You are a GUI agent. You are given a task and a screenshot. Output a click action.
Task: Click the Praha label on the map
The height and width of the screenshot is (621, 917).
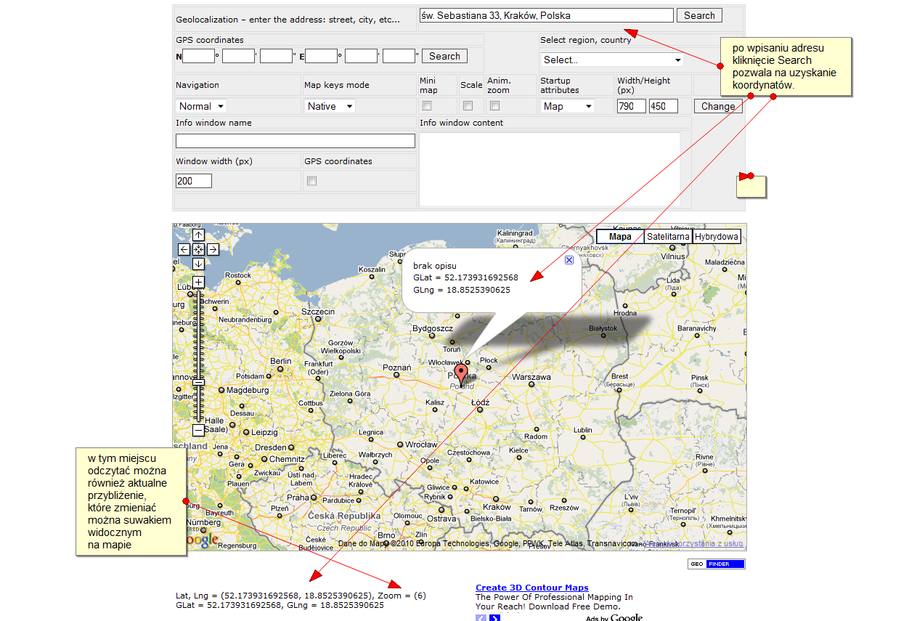(298, 498)
